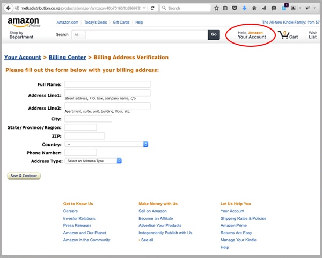322x258 pixels.
Task: Click the top Help link
Action: click(x=139, y=22)
